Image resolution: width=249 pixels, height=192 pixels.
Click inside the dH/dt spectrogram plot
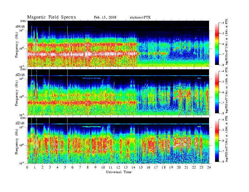(x=118, y=44)
